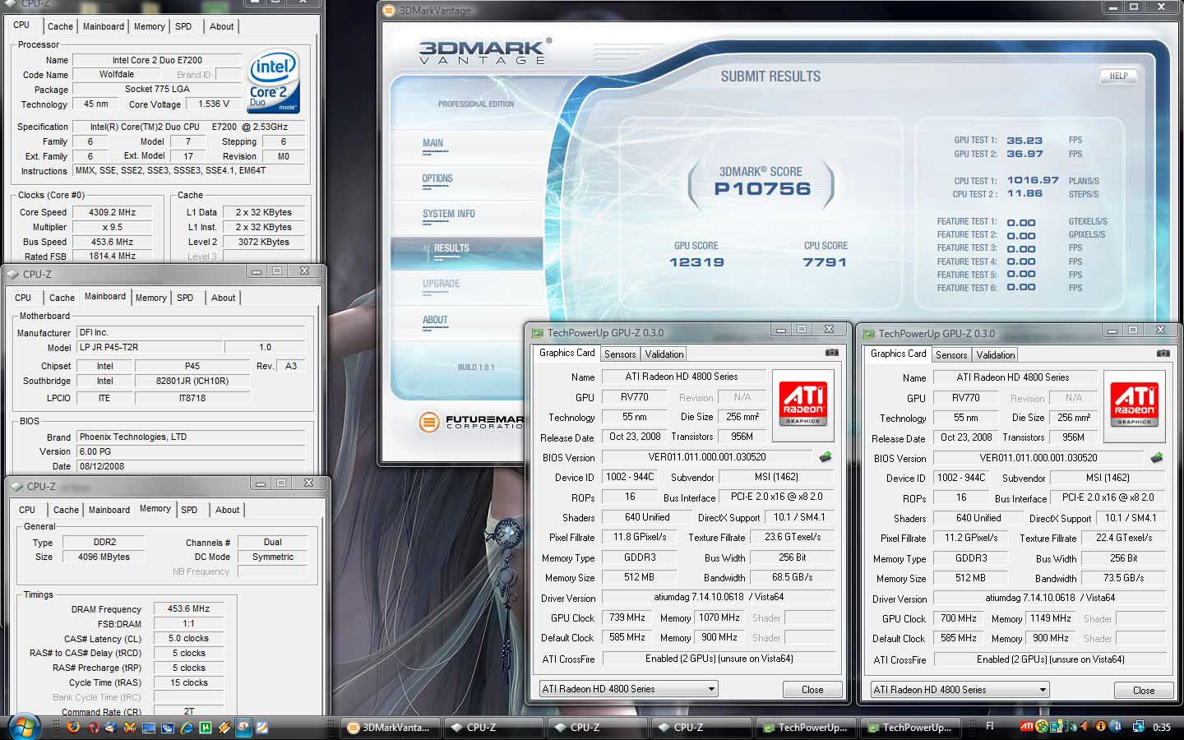Click the HELP button in 3DMark Vantage
This screenshot has height=740, width=1184.
point(1118,76)
